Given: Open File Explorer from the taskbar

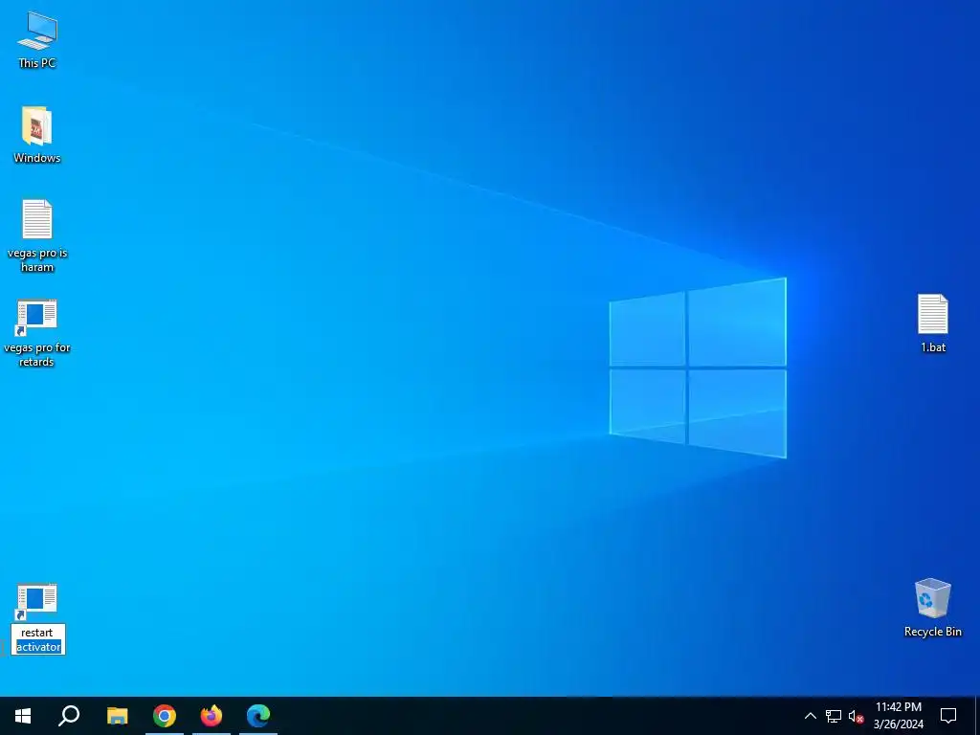Looking at the screenshot, I should [x=117, y=716].
